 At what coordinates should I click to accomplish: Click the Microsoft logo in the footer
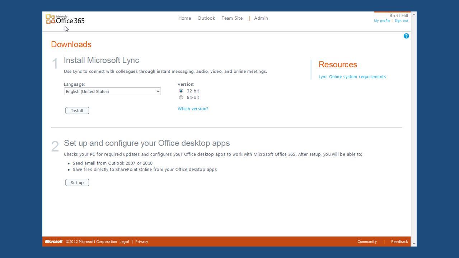[54, 242]
